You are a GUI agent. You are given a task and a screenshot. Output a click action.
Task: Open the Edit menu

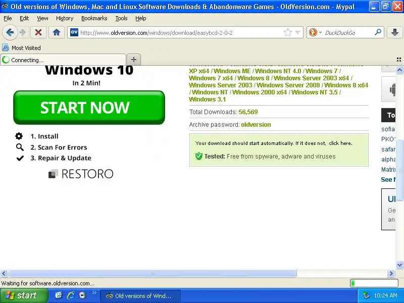[x=24, y=18]
